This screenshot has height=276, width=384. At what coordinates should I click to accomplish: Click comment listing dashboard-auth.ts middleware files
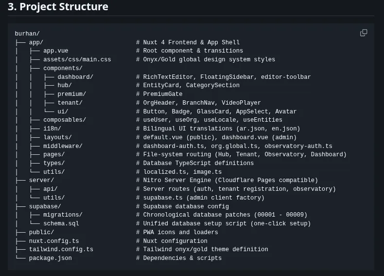point(234,146)
